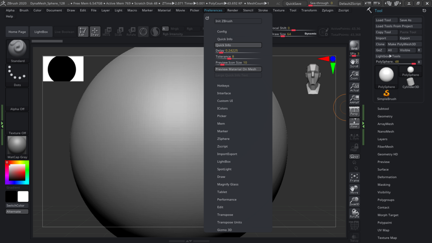This screenshot has width=432, height=243.
Task: Toggle Live Boolean mode
Action: coord(64,32)
